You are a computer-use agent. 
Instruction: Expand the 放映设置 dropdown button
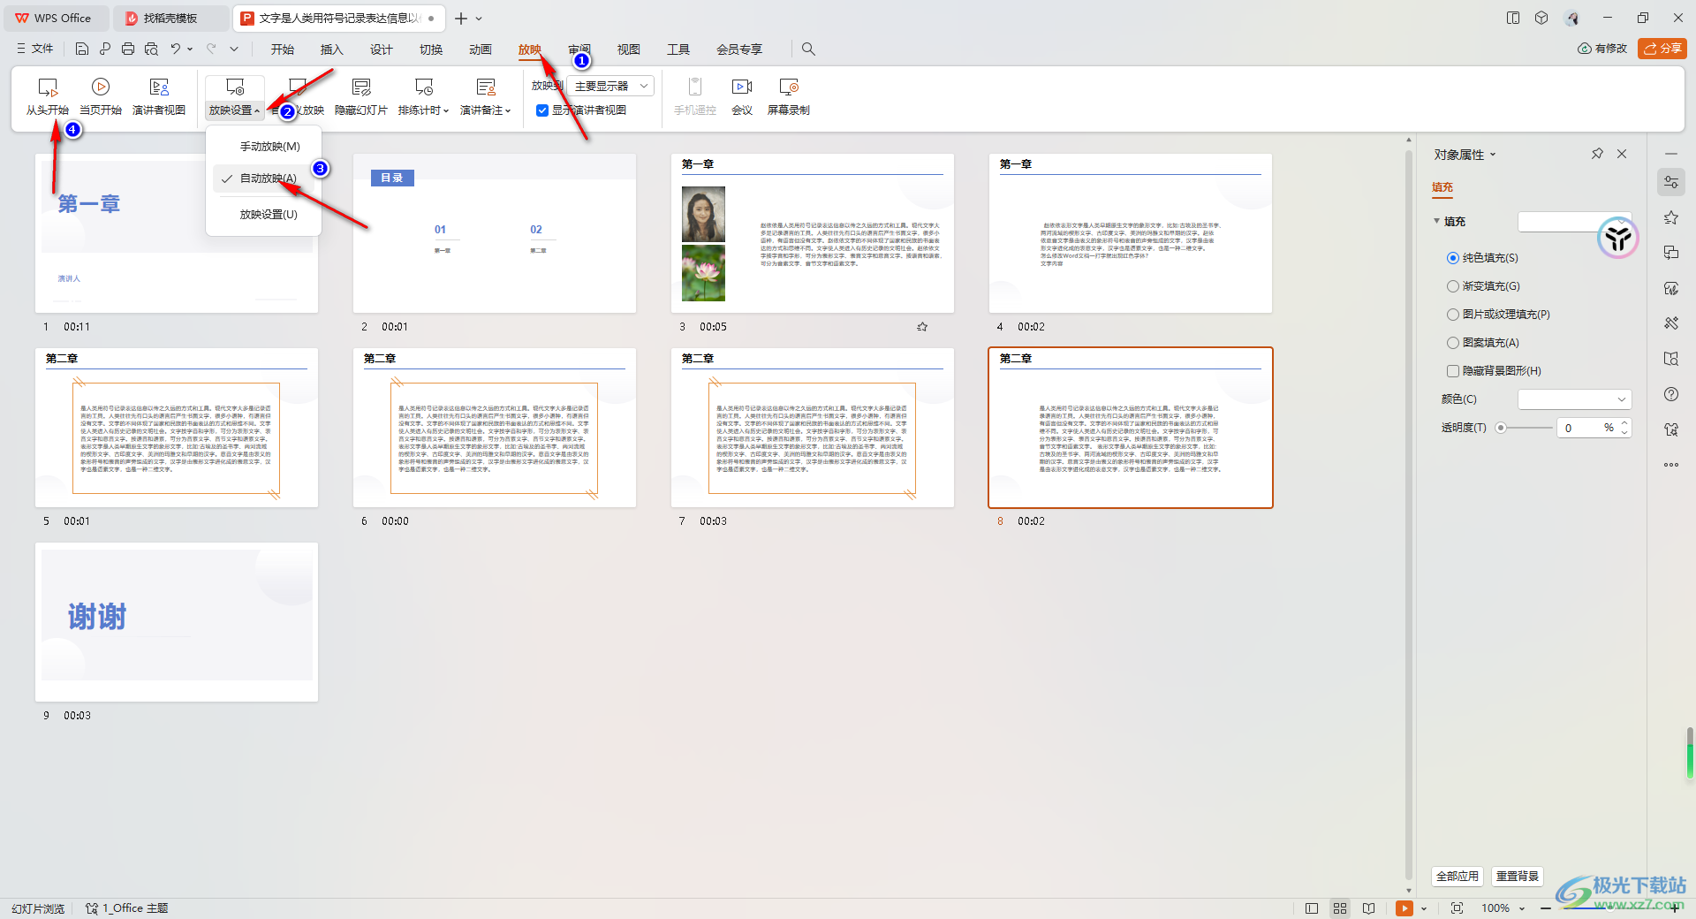[x=234, y=110]
